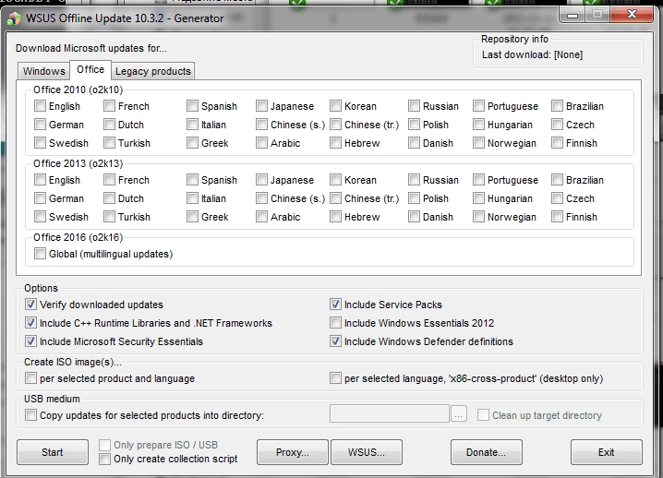Check Norwegian under Office 2013
Viewport: 663px width, 478px height.
(478, 217)
